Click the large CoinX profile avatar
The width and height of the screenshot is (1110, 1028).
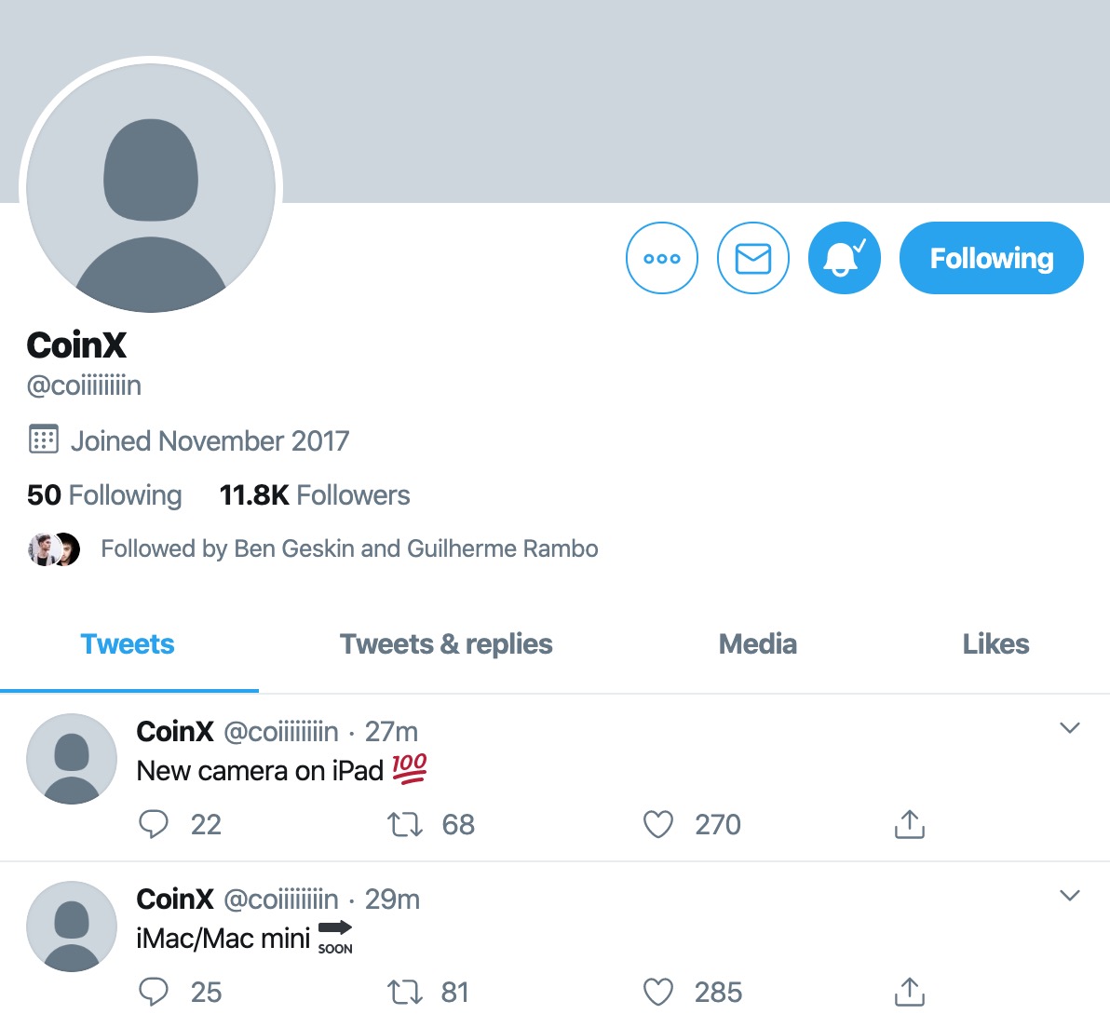point(151,188)
